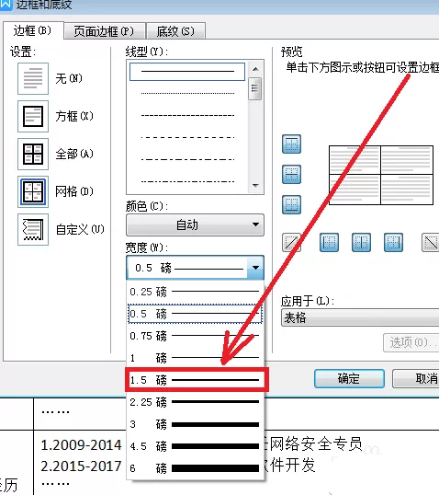Toggle the inside horizontal border preview button
This screenshot has width=439, height=495.
(291, 174)
